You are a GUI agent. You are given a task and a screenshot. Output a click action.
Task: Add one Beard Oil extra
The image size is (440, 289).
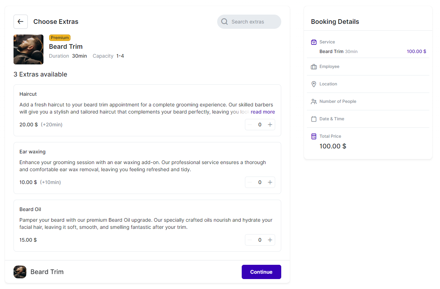point(270,240)
